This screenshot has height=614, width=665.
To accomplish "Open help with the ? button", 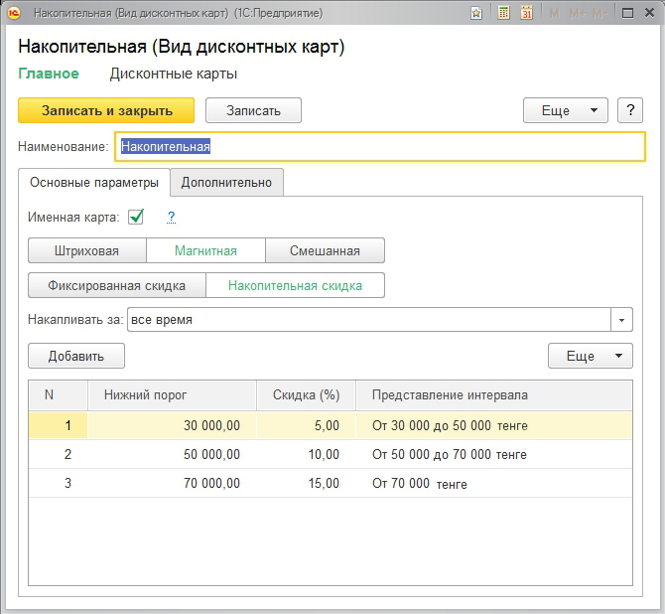I will (630, 110).
